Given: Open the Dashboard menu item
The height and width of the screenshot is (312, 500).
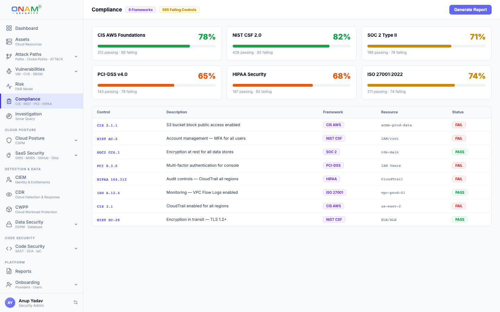Looking at the screenshot, I should click(42, 28).
